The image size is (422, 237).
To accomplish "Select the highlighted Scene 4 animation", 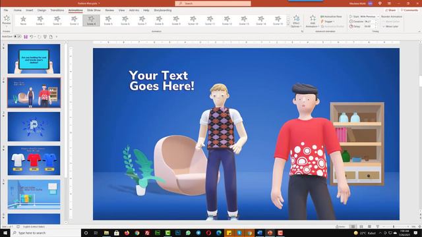I will click(91, 20).
